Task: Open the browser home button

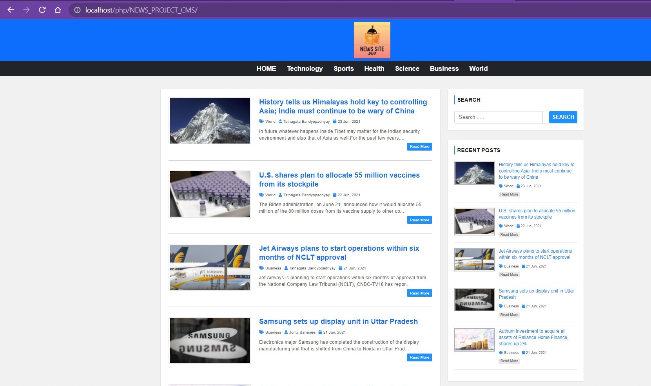Action: pos(58,10)
